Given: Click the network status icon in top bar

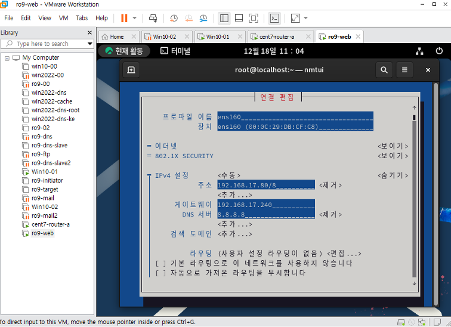Looking at the screenshot, I should [x=419, y=51].
